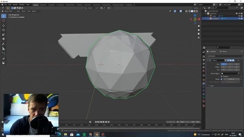This screenshot has height=137, width=244.
Task: Hide the Collection in outliner
Action: (x=239, y=14)
